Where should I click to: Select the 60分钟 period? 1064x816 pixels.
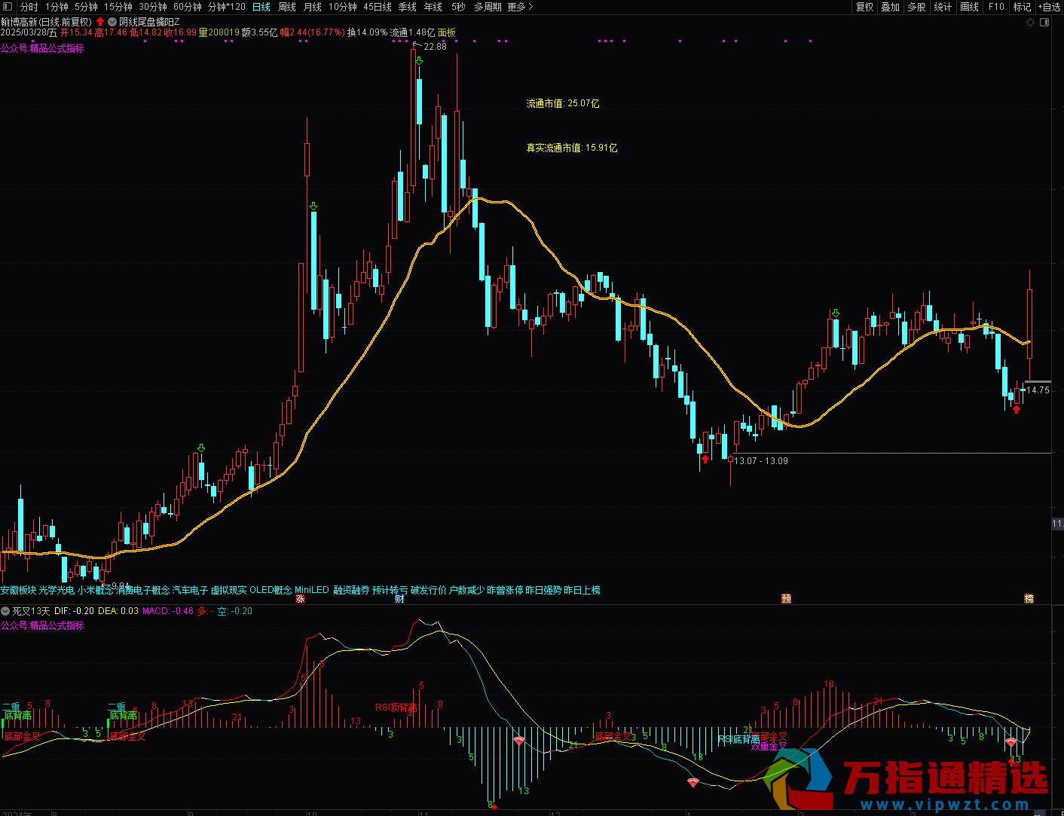click(x=188, y=7)
